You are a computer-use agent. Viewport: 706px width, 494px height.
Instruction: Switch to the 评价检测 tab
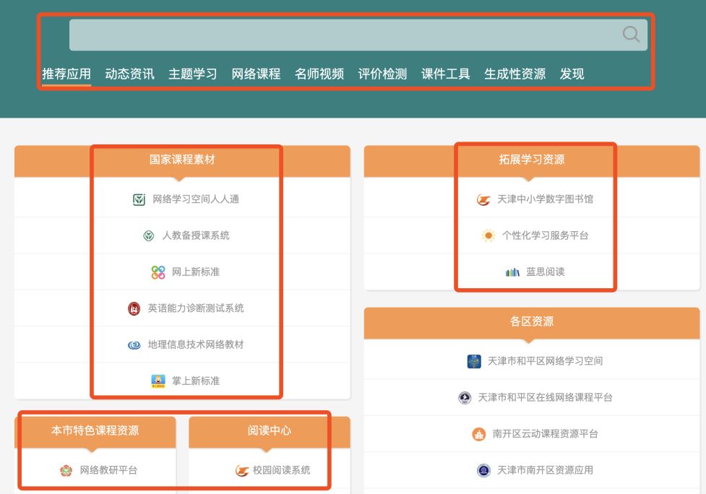pos(382,74)
